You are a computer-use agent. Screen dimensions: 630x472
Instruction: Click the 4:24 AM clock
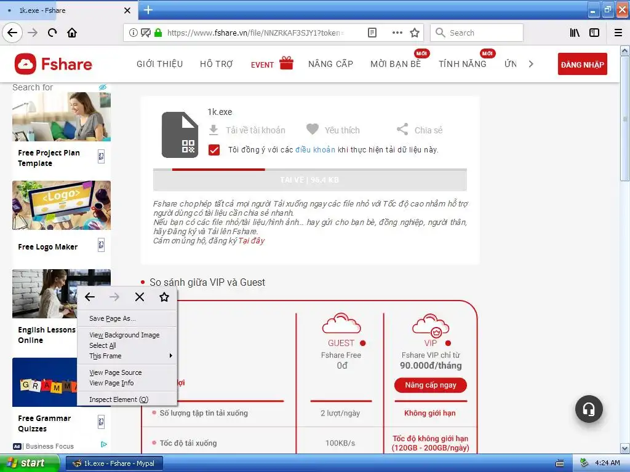(607, 463)
